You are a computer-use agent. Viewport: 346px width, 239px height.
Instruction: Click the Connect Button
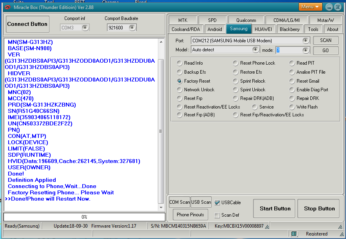tap(27, 24)
